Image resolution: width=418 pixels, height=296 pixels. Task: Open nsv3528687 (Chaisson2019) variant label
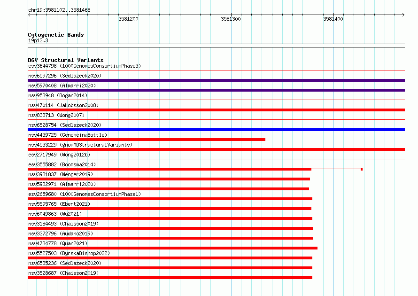(63, 273)
